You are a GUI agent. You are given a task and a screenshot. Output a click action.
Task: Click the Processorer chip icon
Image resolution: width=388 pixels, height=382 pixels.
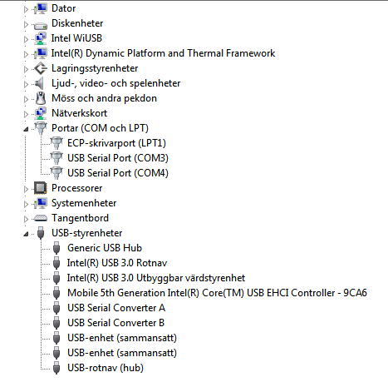[x=41, y=188]
